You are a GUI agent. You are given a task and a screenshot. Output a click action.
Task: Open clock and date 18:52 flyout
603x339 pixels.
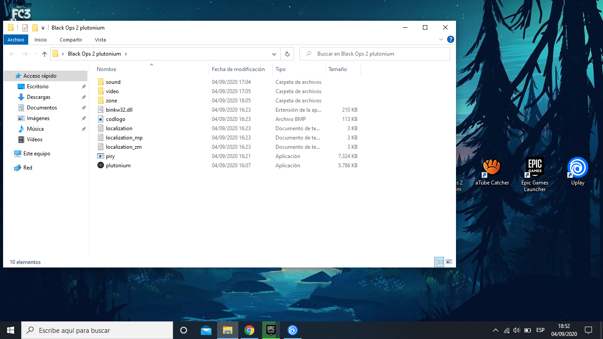(564, 330)
